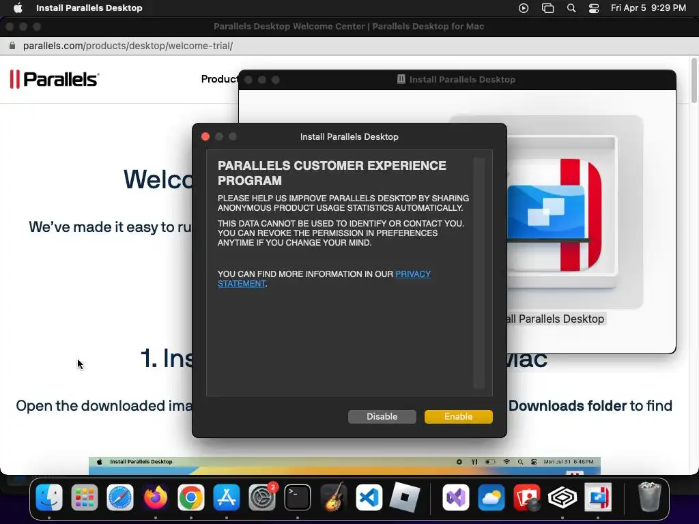Open the Trash from the Dock
Screen dimensions: 699x524
point(649,497)
